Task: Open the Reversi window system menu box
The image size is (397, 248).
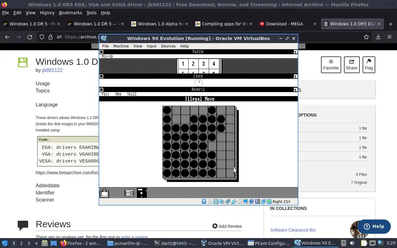Action: [x=101, y=90]
